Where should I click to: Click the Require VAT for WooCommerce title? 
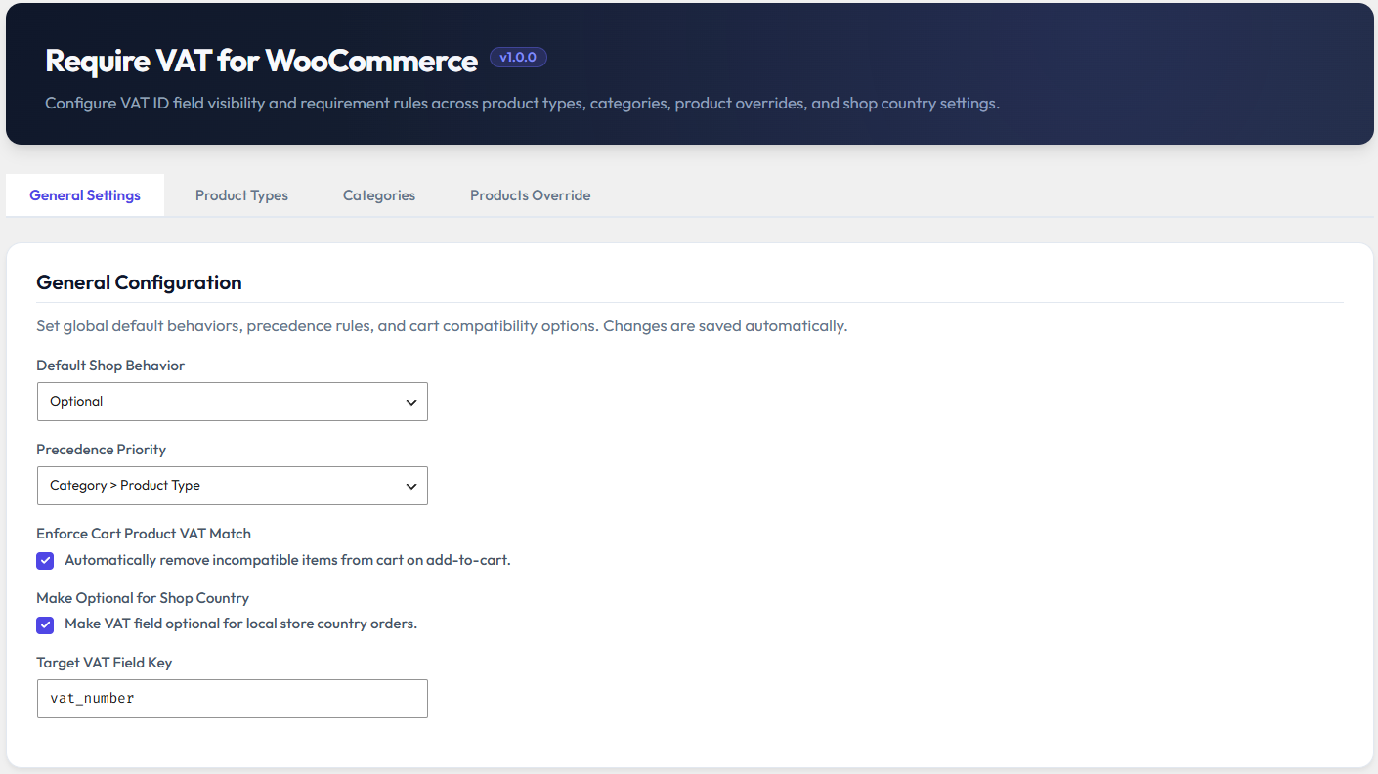click(x=262, y=61)
